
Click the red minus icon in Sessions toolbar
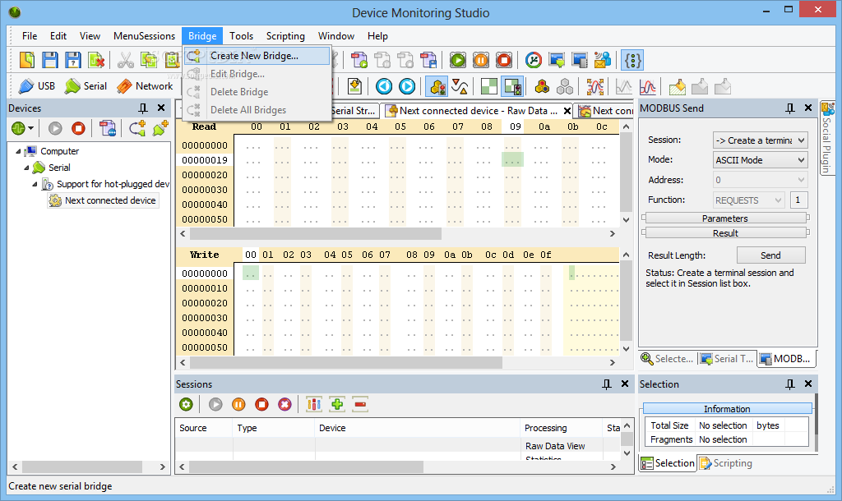pyautogui.click(x=360, y=404)
